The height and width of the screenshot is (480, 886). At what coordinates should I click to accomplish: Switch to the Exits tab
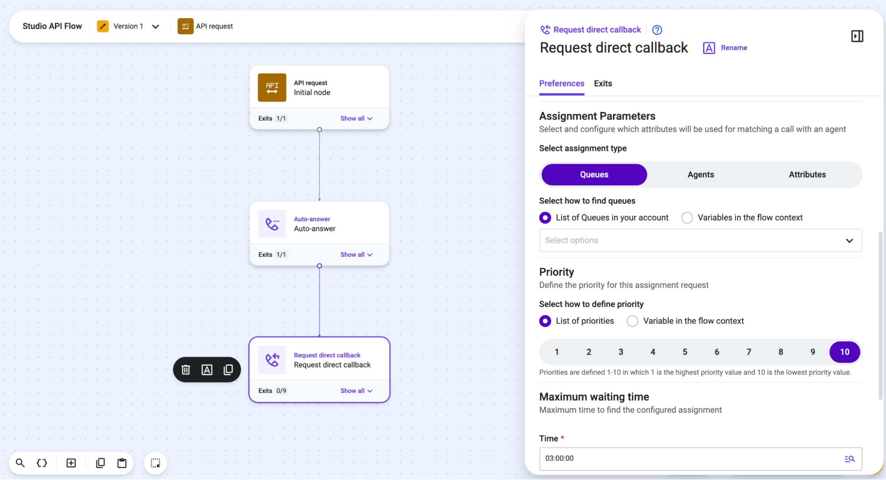point(603,83)
